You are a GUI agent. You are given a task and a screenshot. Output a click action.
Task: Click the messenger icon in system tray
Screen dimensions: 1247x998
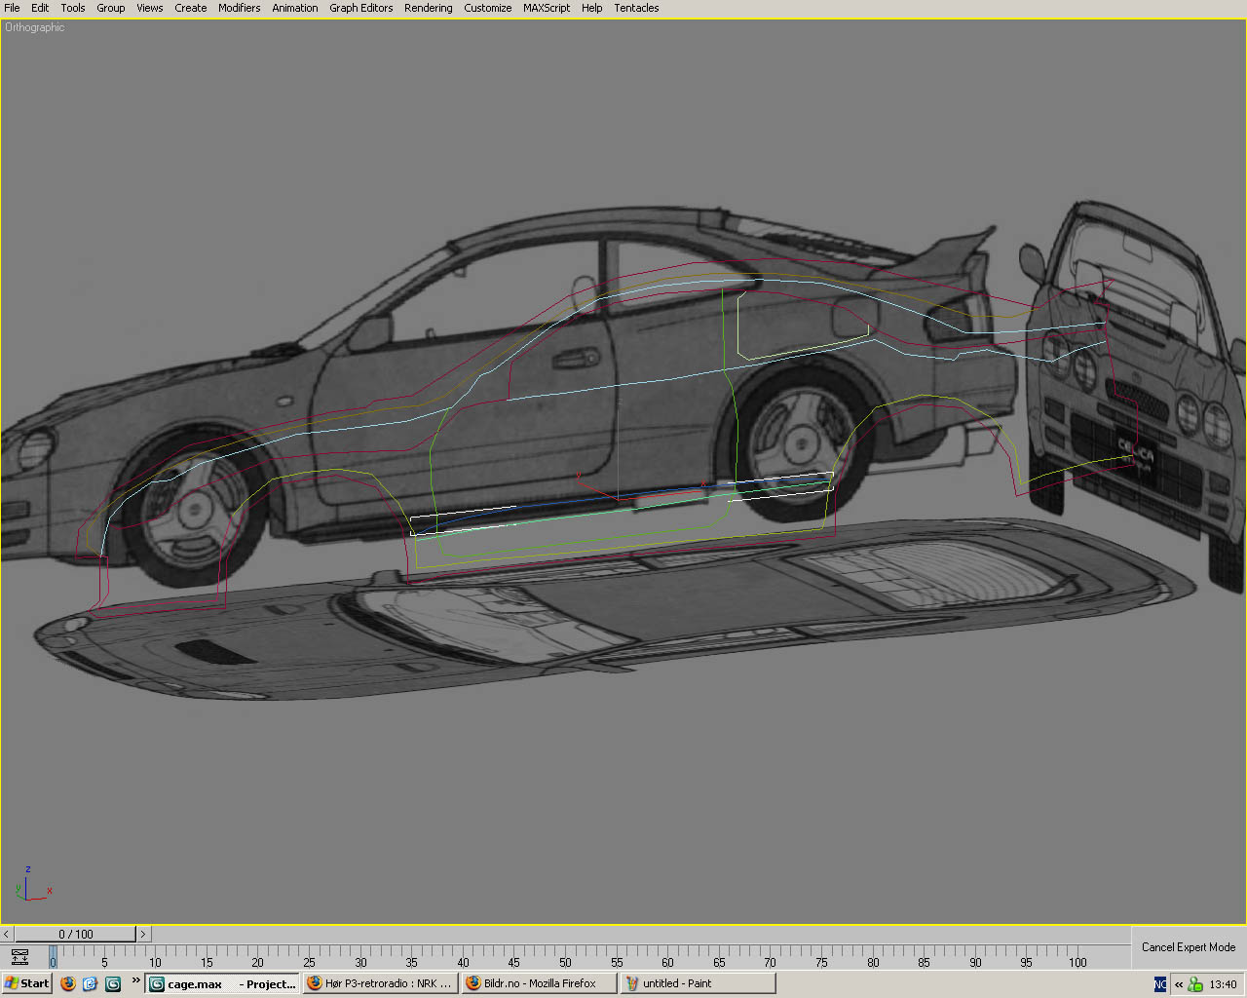click(x=1195, y=984)
